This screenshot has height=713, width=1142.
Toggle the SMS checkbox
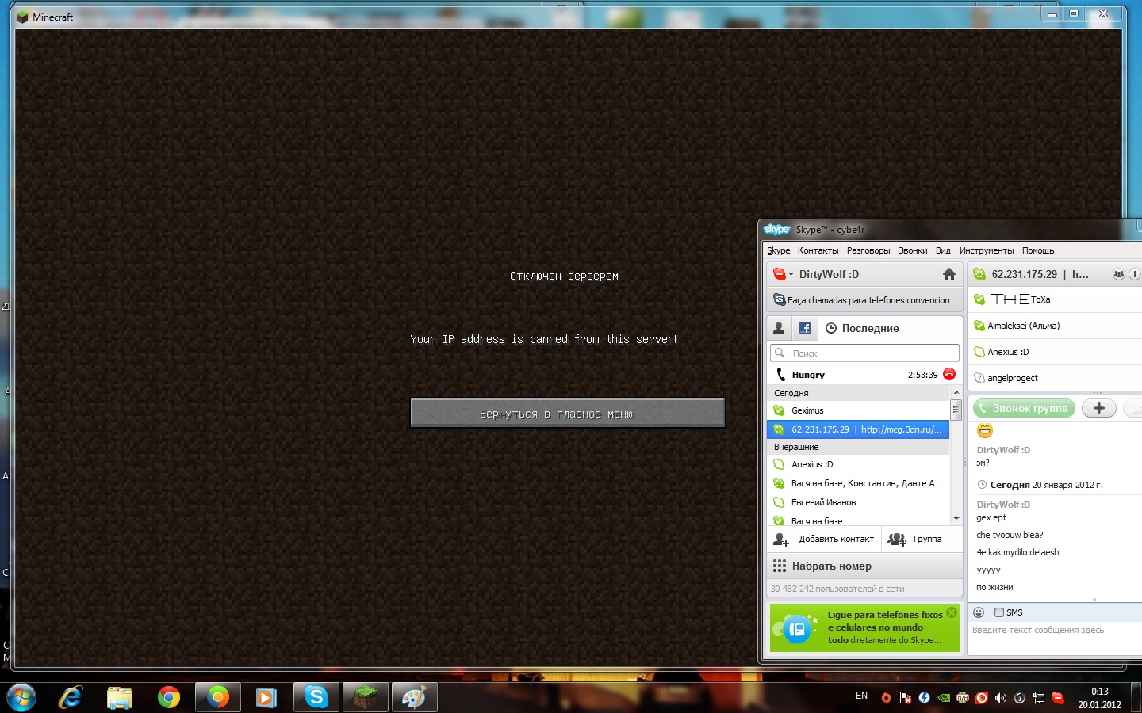pos(999,612)
